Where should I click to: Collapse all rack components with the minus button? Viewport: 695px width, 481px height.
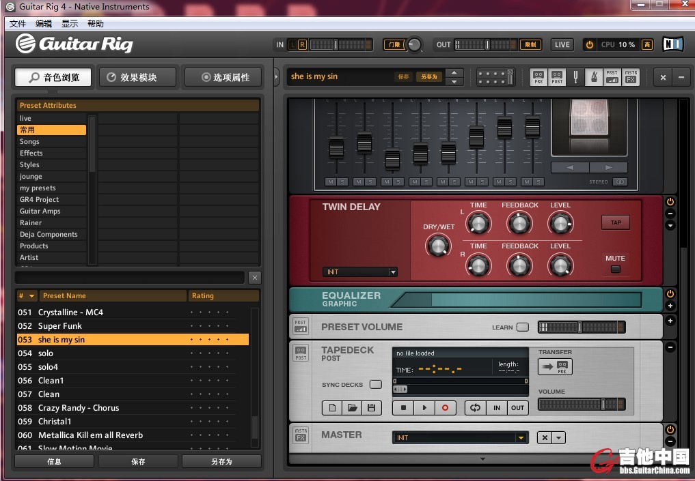(681, 78)
